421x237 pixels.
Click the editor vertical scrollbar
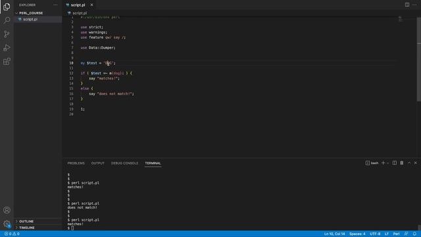[419, 59]
